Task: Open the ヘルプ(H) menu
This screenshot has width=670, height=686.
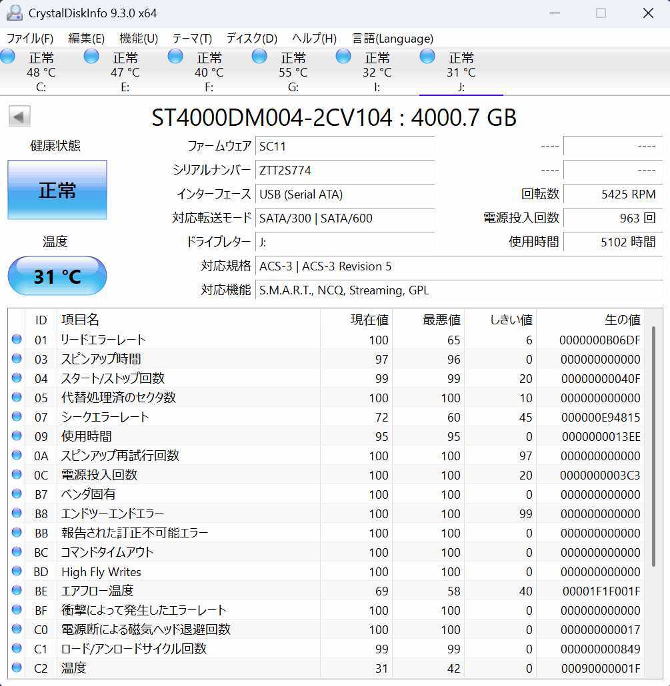Action: pos(314,39)
